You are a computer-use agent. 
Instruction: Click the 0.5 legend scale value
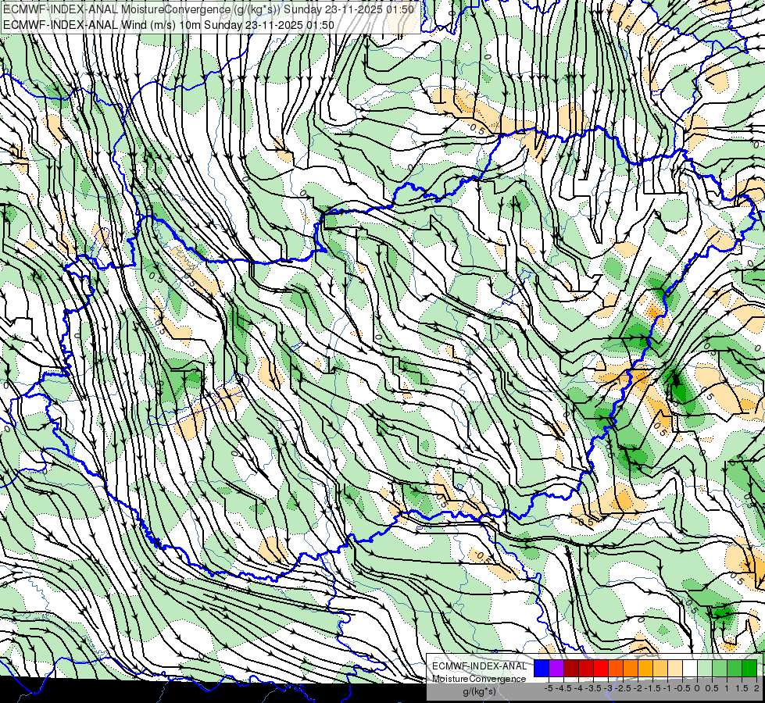click(712, 688)
